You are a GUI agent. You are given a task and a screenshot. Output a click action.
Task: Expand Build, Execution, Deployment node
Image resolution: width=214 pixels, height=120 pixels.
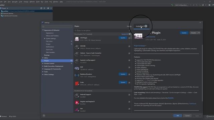click(43, 66)
